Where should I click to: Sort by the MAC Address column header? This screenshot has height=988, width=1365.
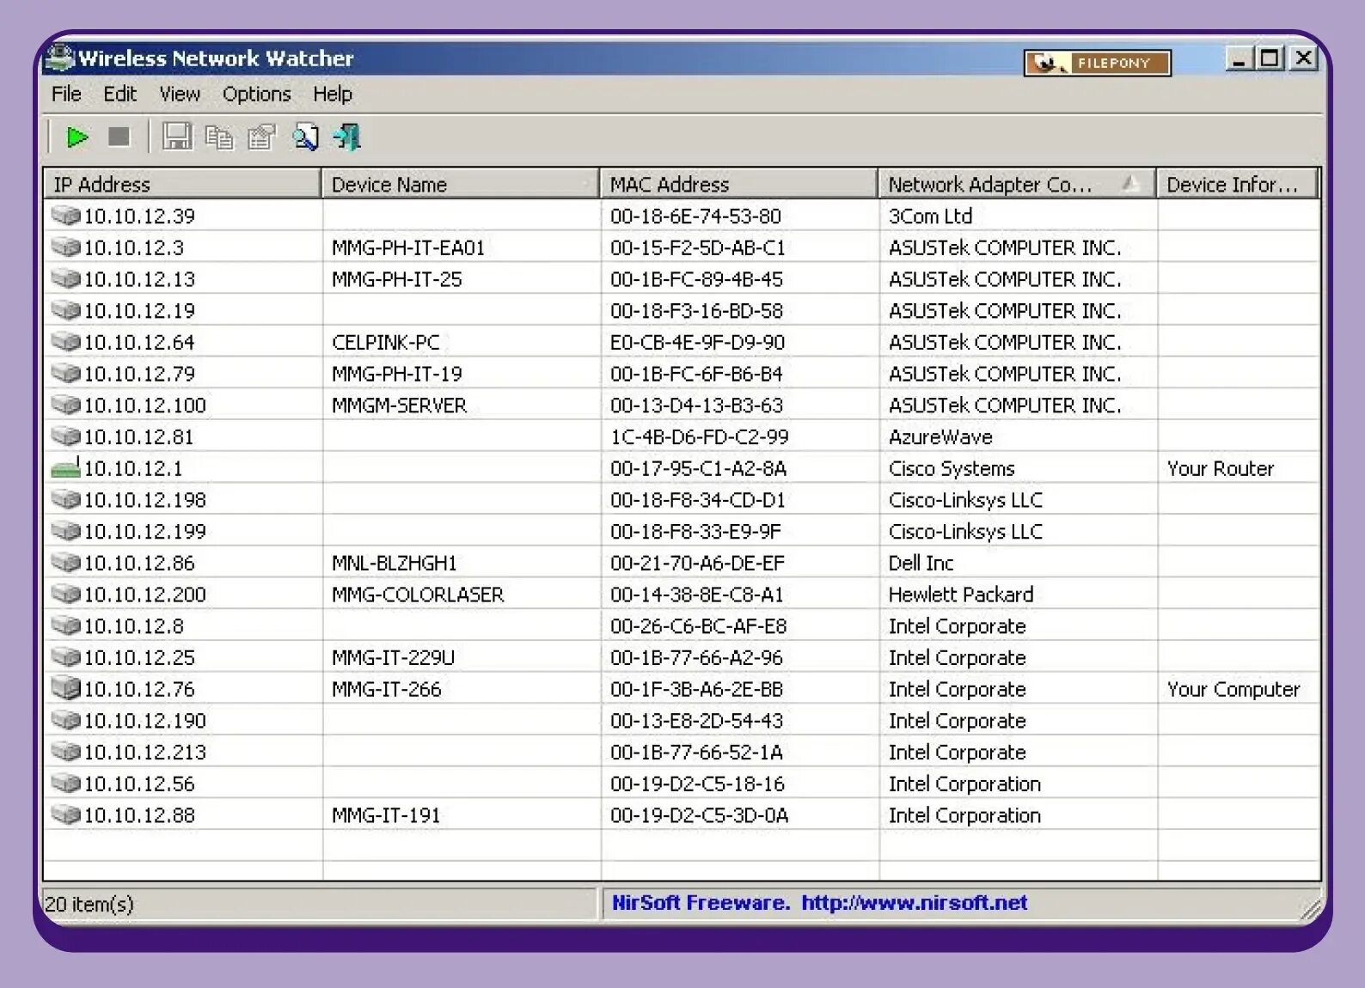(x=739, y=184)
